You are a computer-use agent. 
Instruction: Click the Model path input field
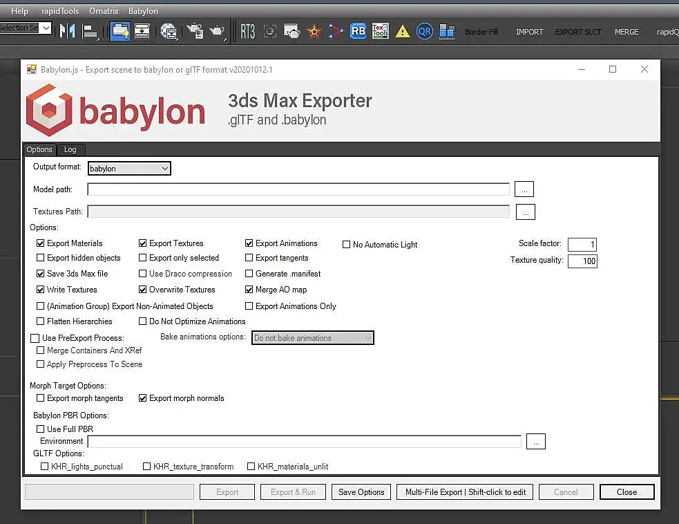[298, 189]
